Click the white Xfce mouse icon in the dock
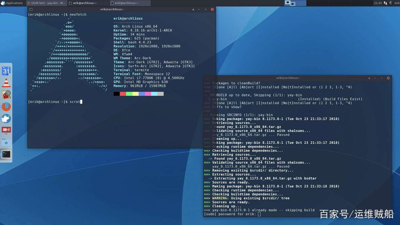The width and height of the screenshot is (400, 225). click(x=6, y=118)
